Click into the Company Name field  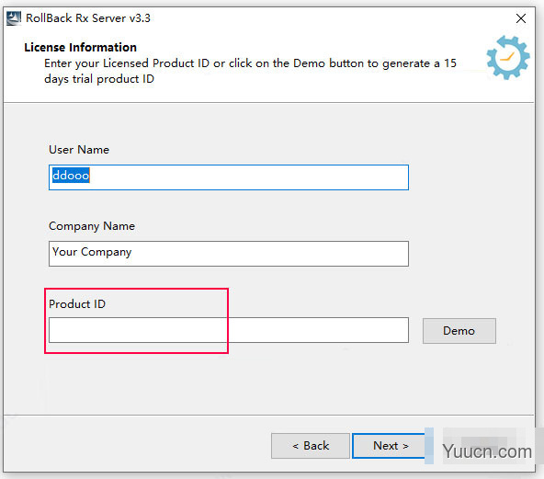[x=229, y=254]
